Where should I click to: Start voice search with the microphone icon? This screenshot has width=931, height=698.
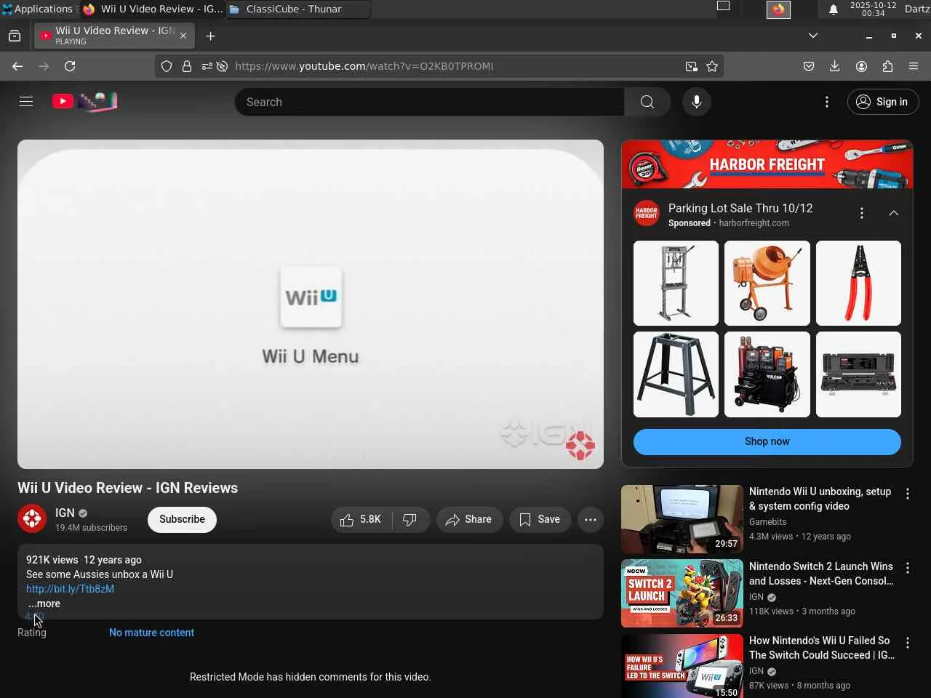click(697, 102)
